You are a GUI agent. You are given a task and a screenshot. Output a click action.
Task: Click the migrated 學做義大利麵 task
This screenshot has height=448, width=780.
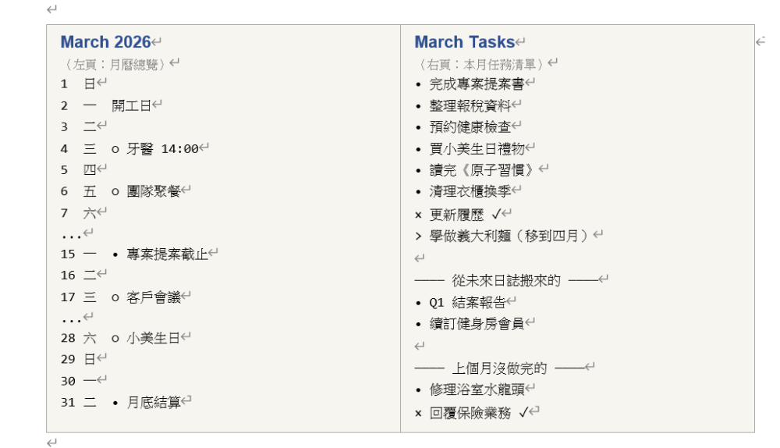[511, 235]
